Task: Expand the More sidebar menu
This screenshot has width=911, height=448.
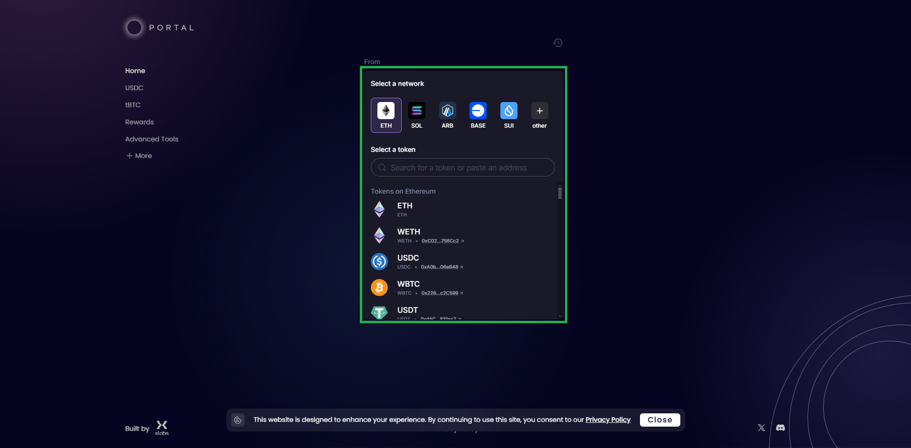Action: pyautogui.click(x=139, y=156)
